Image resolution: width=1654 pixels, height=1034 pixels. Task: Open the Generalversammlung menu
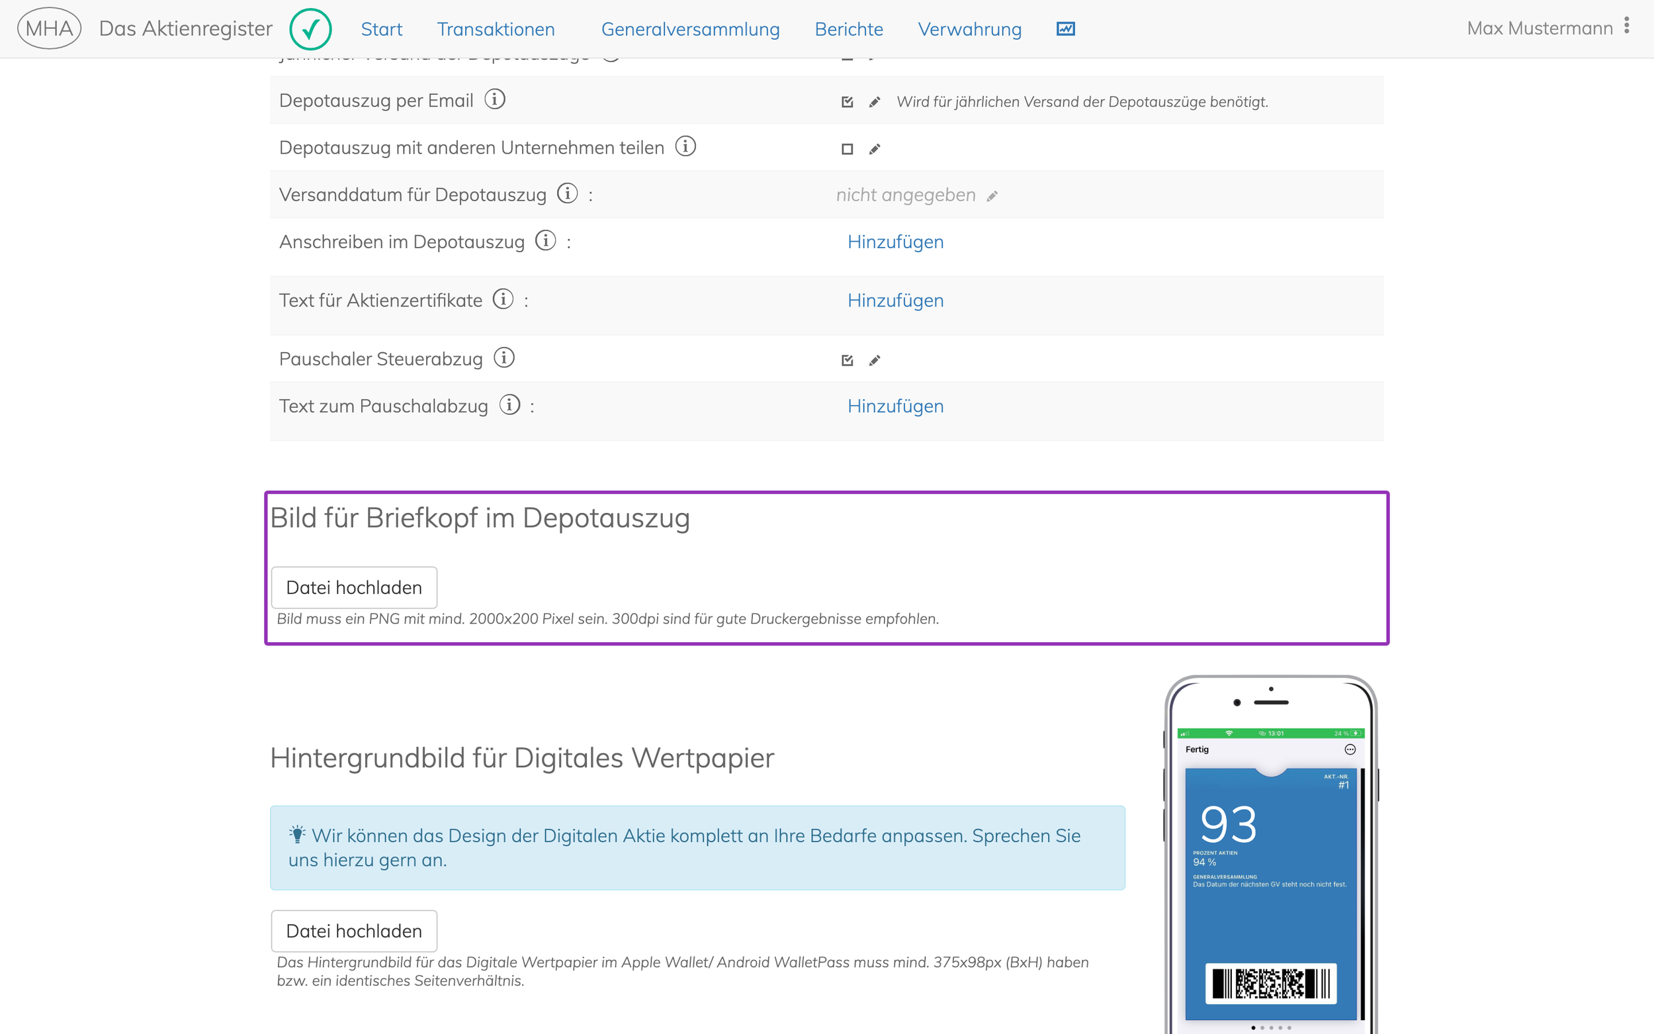coord(690,29)
